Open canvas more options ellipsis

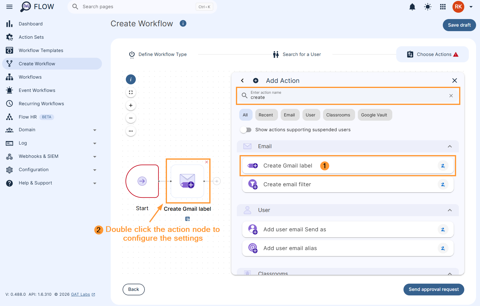131,131
